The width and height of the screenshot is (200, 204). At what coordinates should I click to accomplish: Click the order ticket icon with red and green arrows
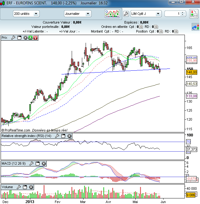(194, 14)
